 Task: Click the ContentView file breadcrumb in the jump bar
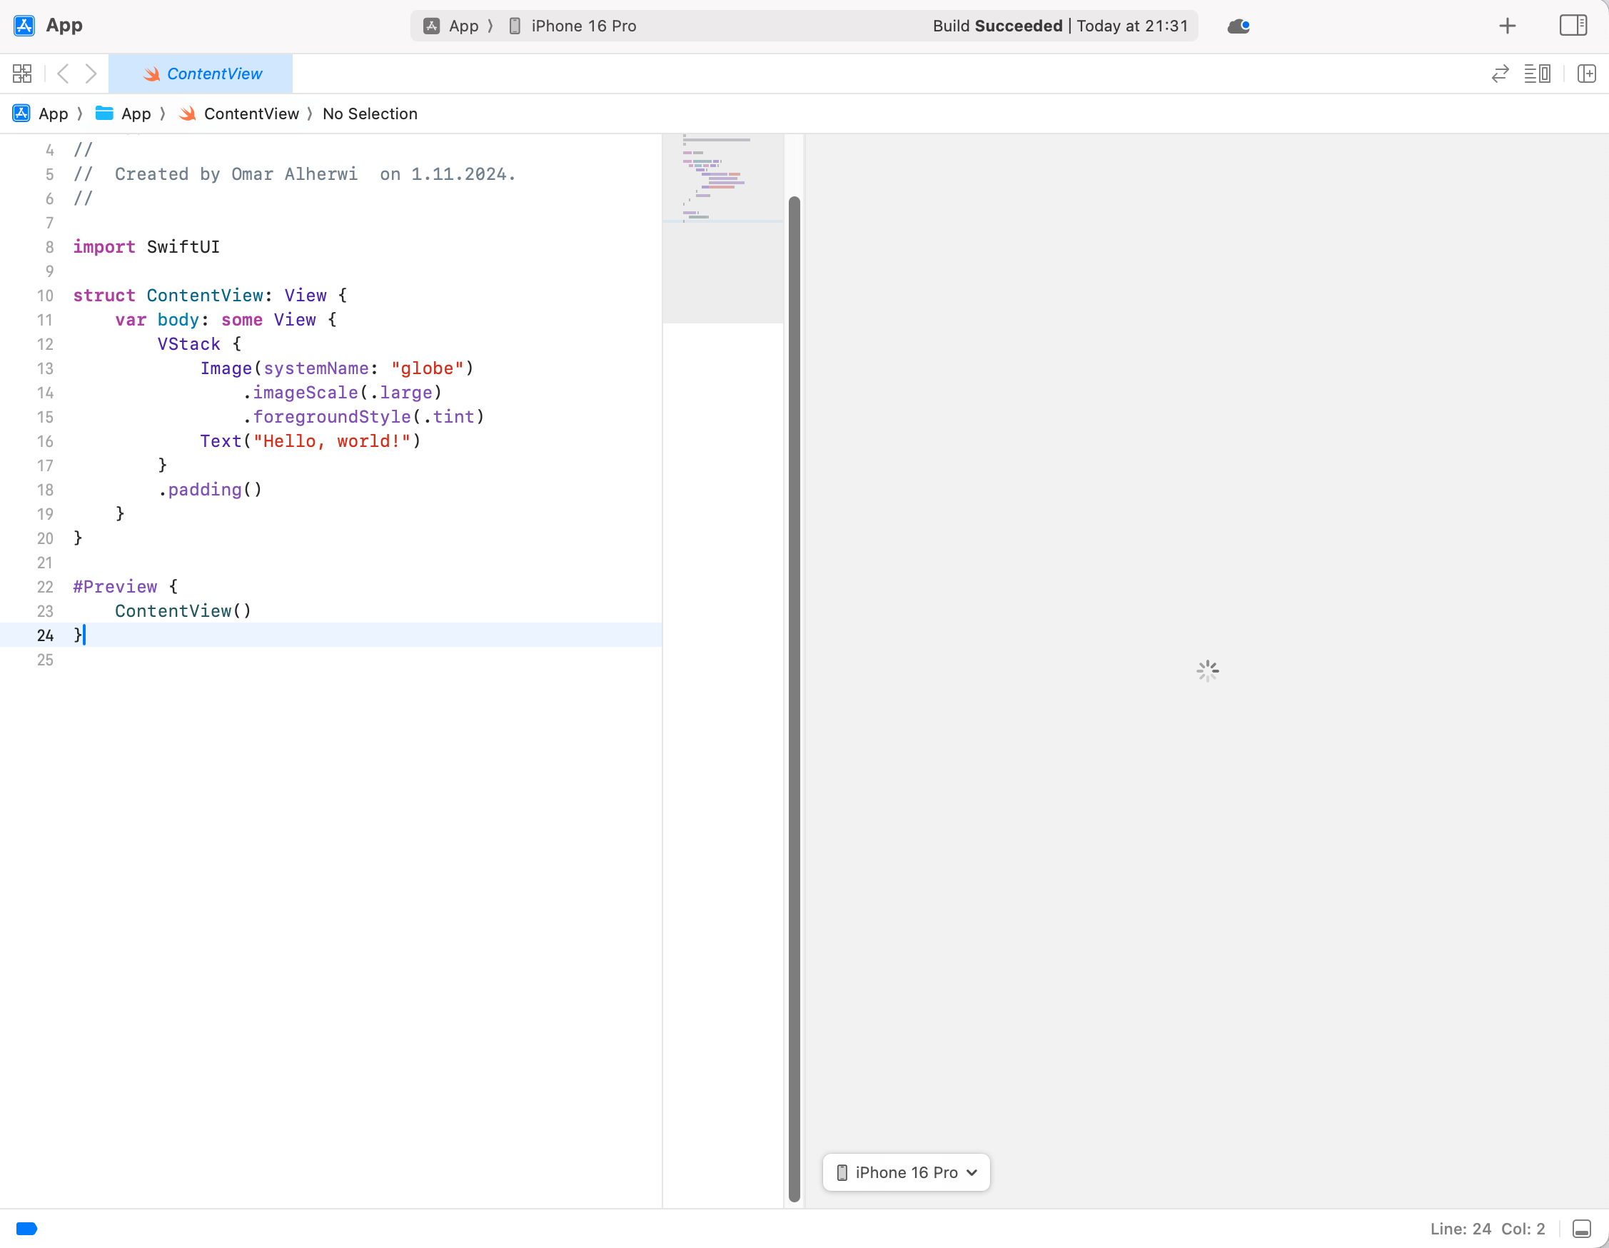(x=238, y=114)
